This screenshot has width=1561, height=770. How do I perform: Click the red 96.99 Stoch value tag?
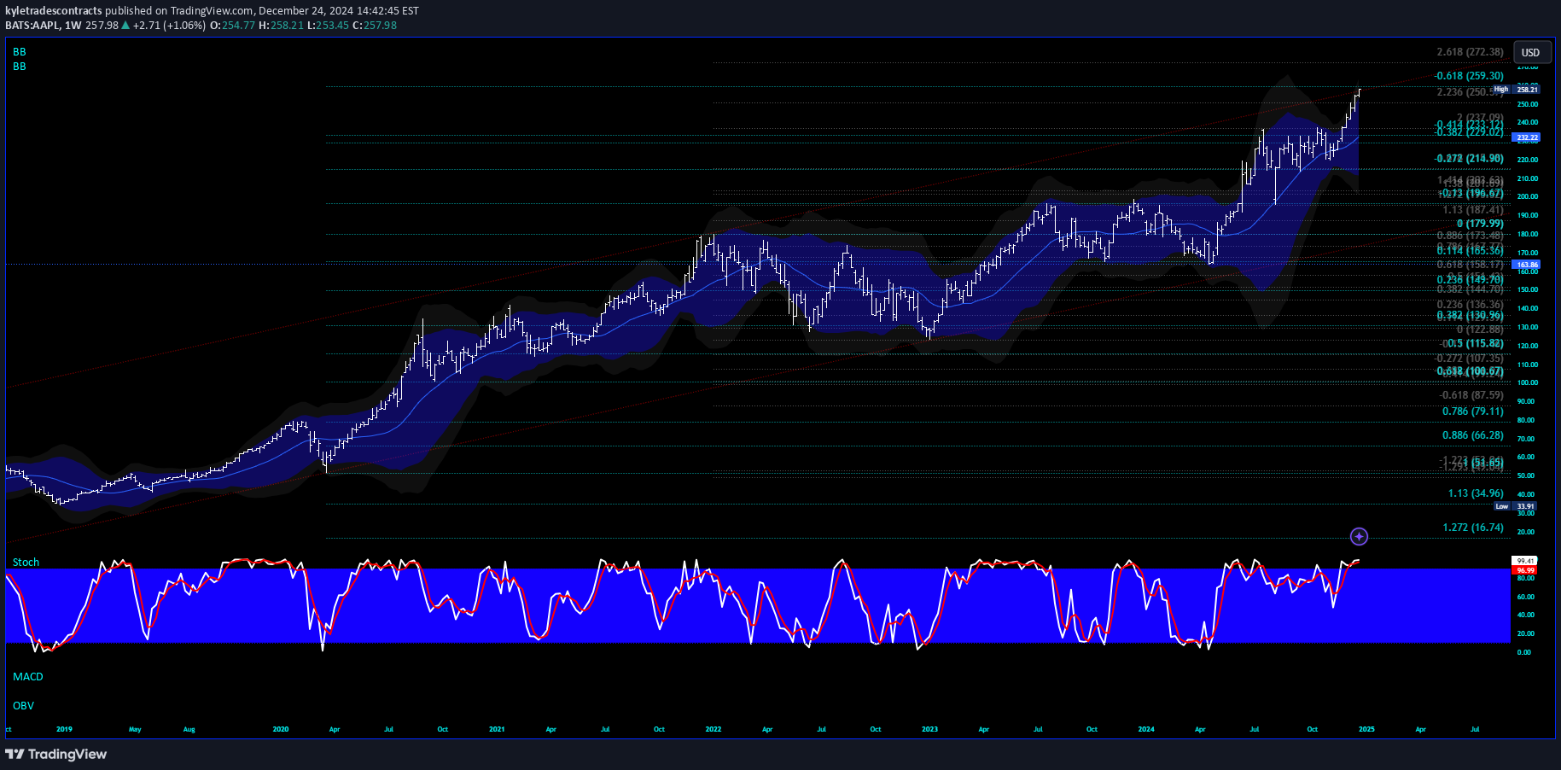1524,570
